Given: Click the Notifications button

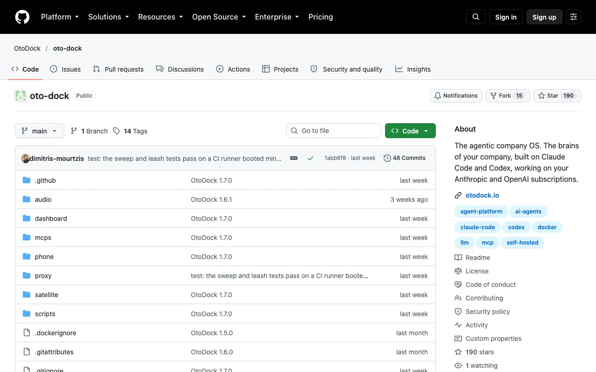Looking at the screenshot, I should [x=456, y=96].
